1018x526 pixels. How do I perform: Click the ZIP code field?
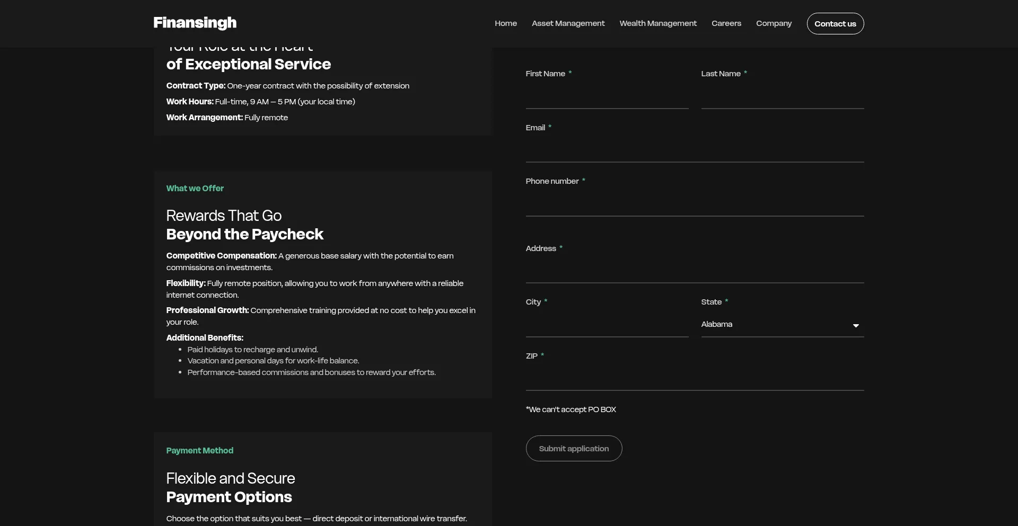click(x=694, y=379)
